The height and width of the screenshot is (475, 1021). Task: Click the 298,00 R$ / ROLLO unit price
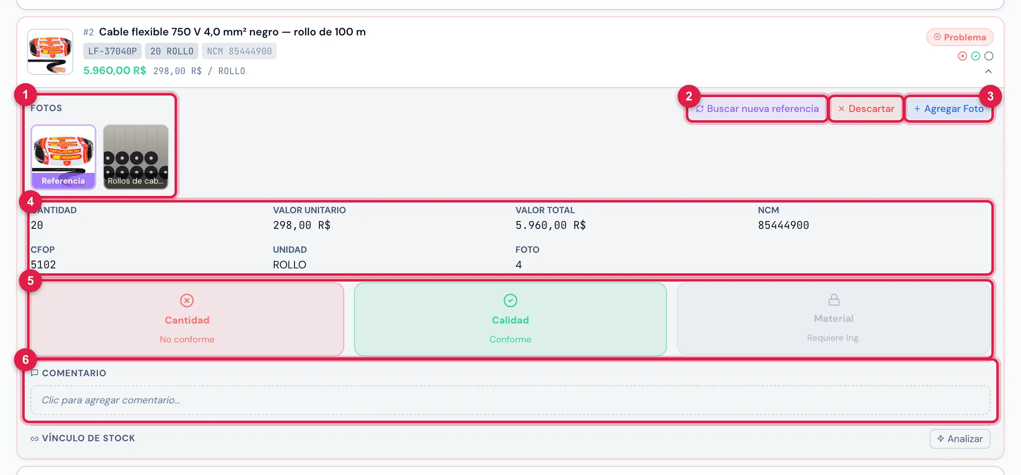pyautogui.click(x=199, y=71)
